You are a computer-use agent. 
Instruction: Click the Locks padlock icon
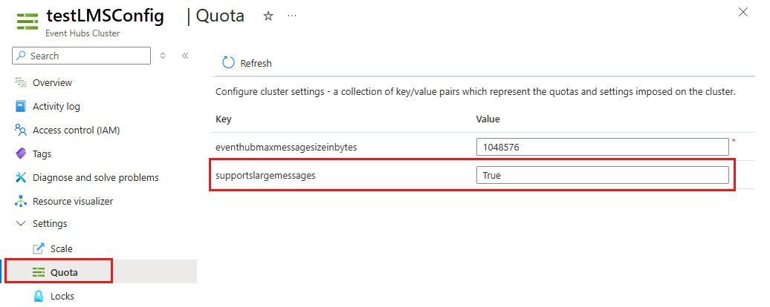point(39,296)
